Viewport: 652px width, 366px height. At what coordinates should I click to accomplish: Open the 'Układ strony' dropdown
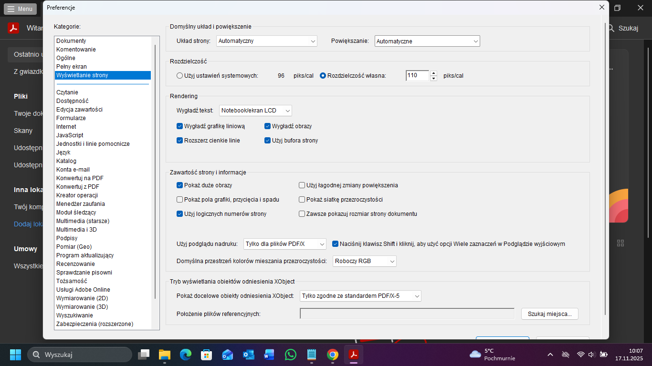click(266, 41)
